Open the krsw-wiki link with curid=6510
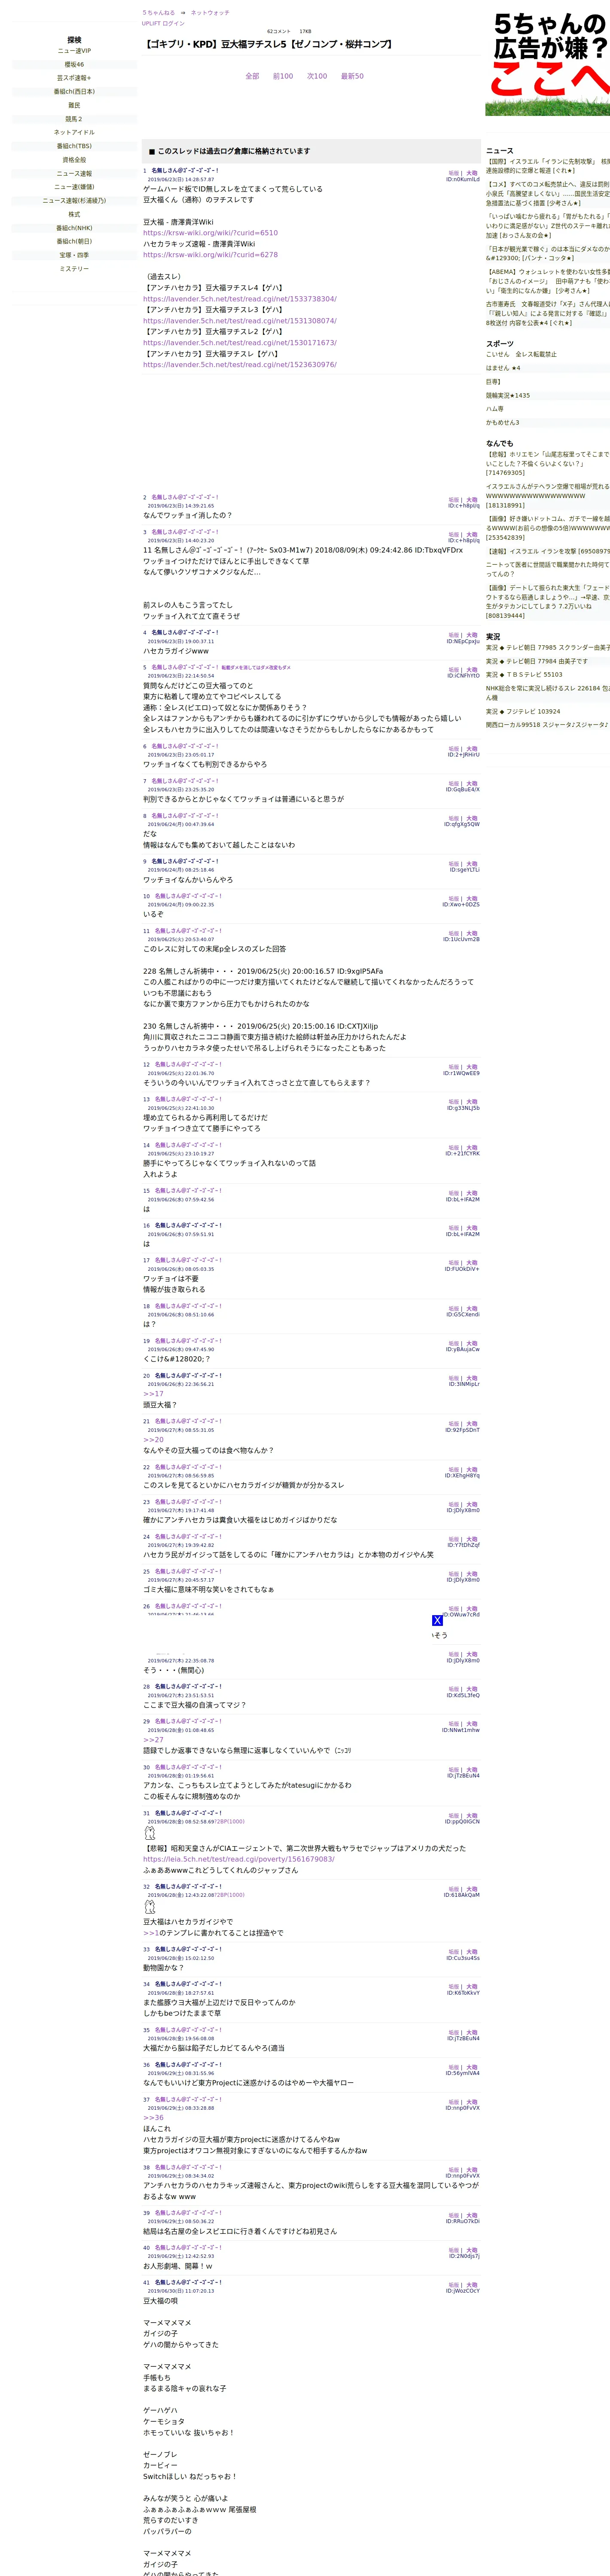Image resolution: width=610 pixels, height=2576 pixels. [x=210, y=233]
